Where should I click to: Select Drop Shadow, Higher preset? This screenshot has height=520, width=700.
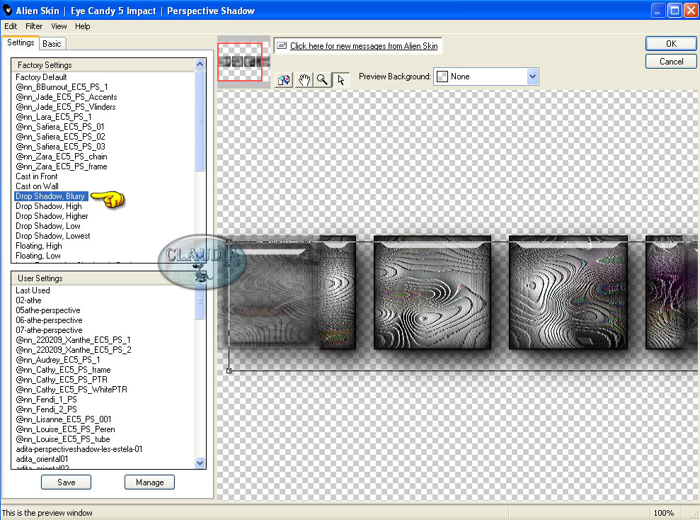pyautogui.click(x=52, y=216)
